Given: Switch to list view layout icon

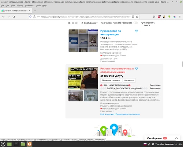Looking at the screenshot, I should tap(70, 23).
